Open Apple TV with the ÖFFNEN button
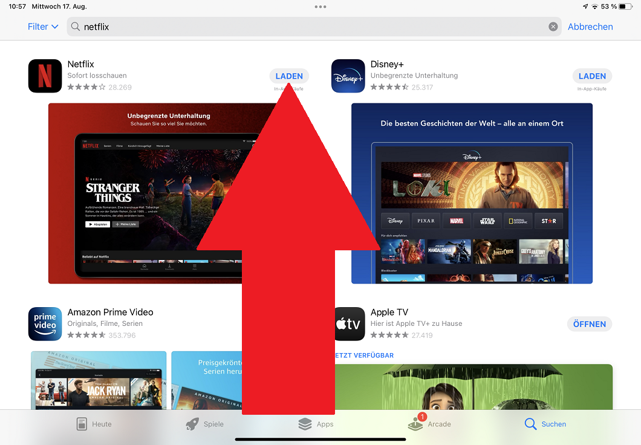This screenshot has width=641, height=445. click(590, 324)
